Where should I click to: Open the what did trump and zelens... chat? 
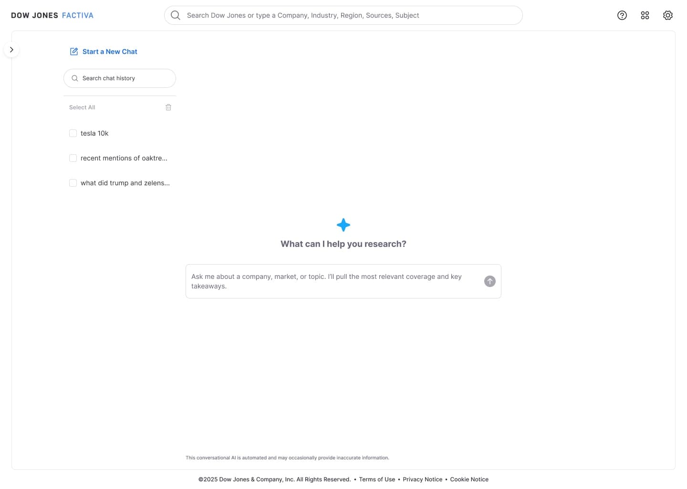[x=125, y=183]
